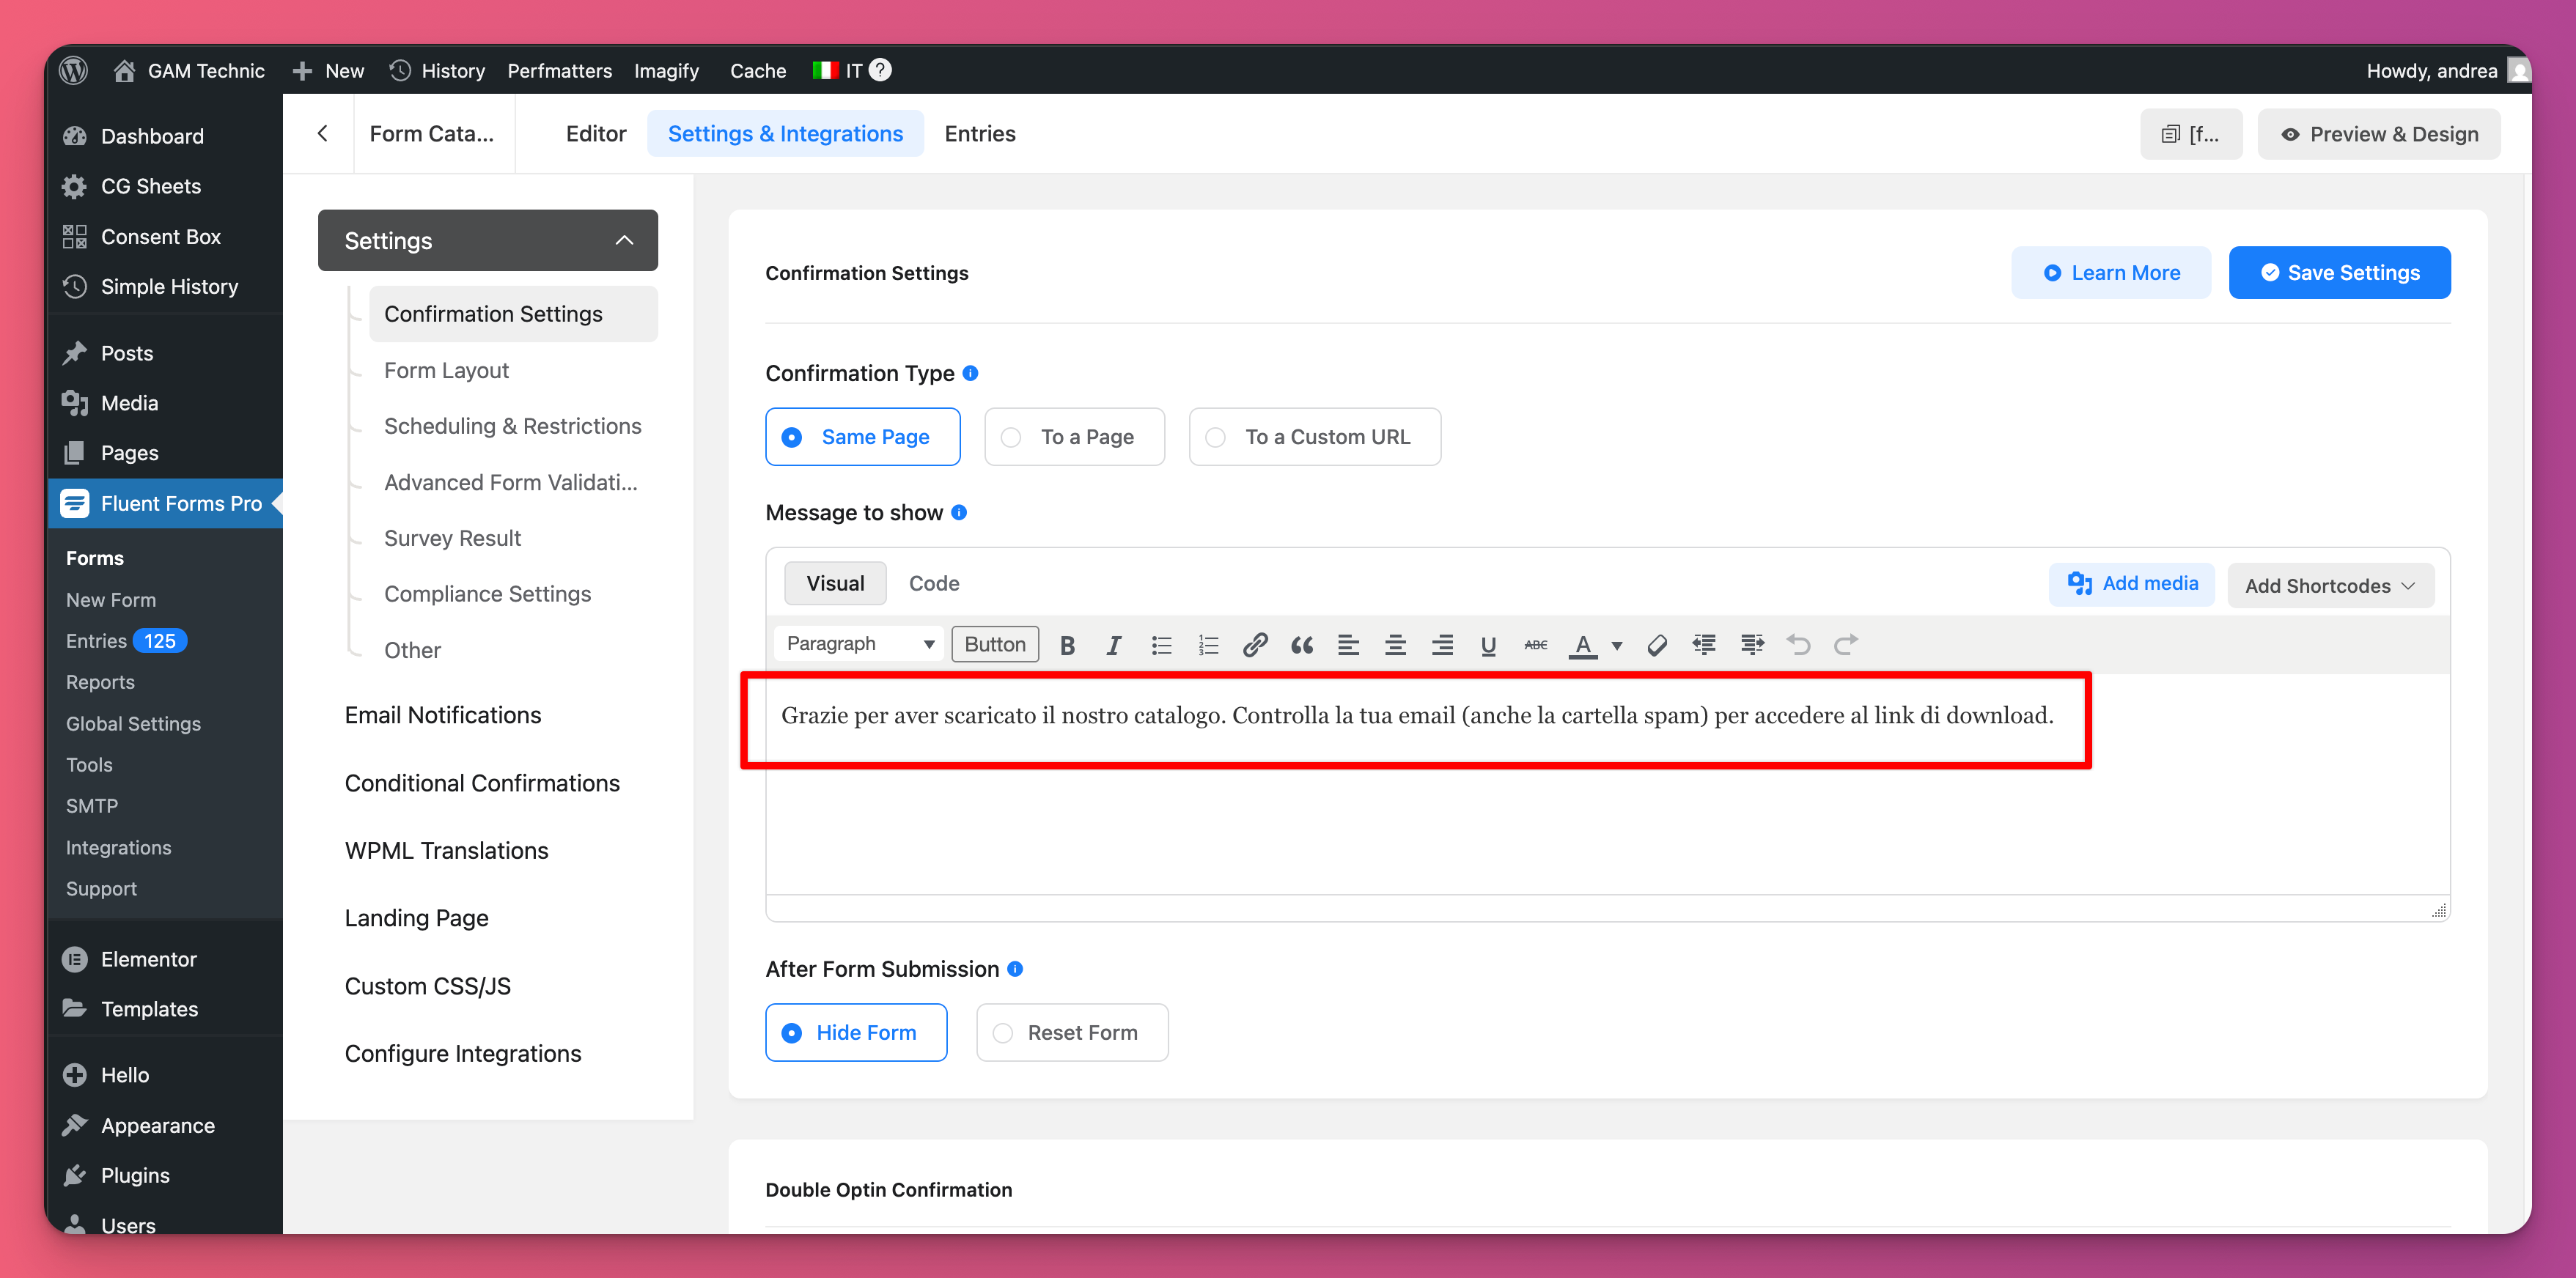Click the underline icon
Image resolution: width=2576 pixels, height=1278 pixels.
pos(1488,645)
